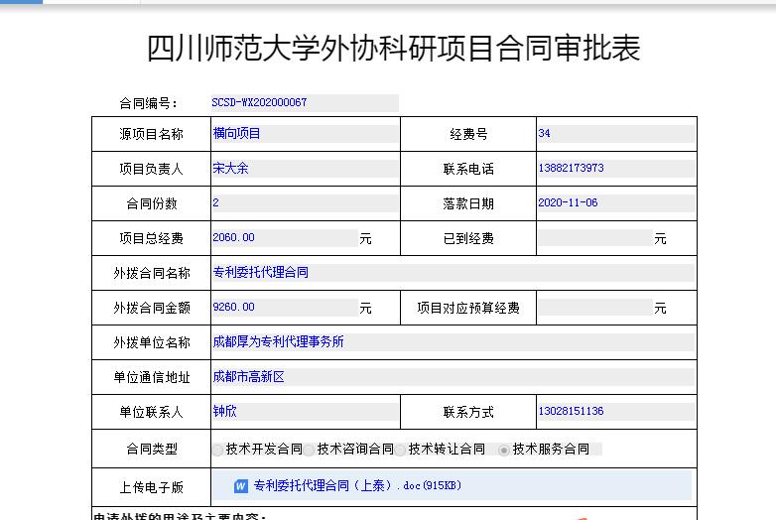Click the 联系方式 label cell
Viewport: 776px width, 520px height.
tap(468, 412)
